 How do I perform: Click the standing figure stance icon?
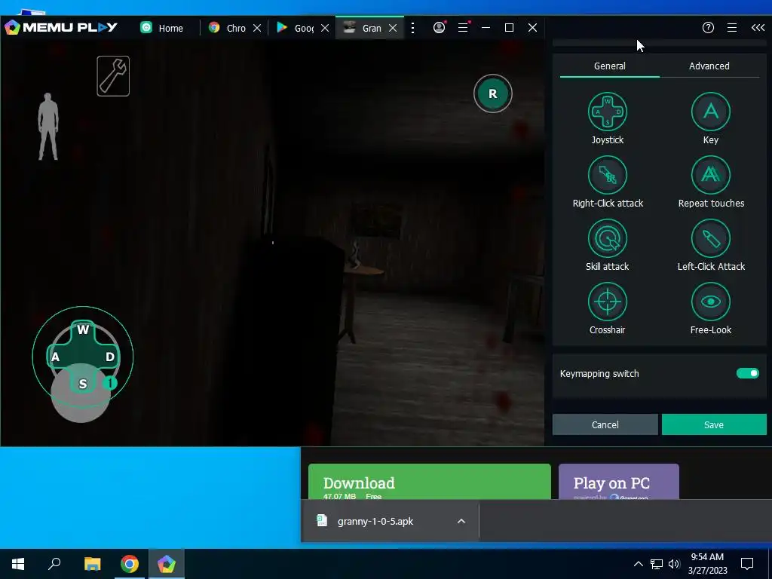click(x=48, y=127)
